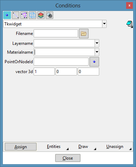Click the cyan notebook icon at right

point(130,24)
